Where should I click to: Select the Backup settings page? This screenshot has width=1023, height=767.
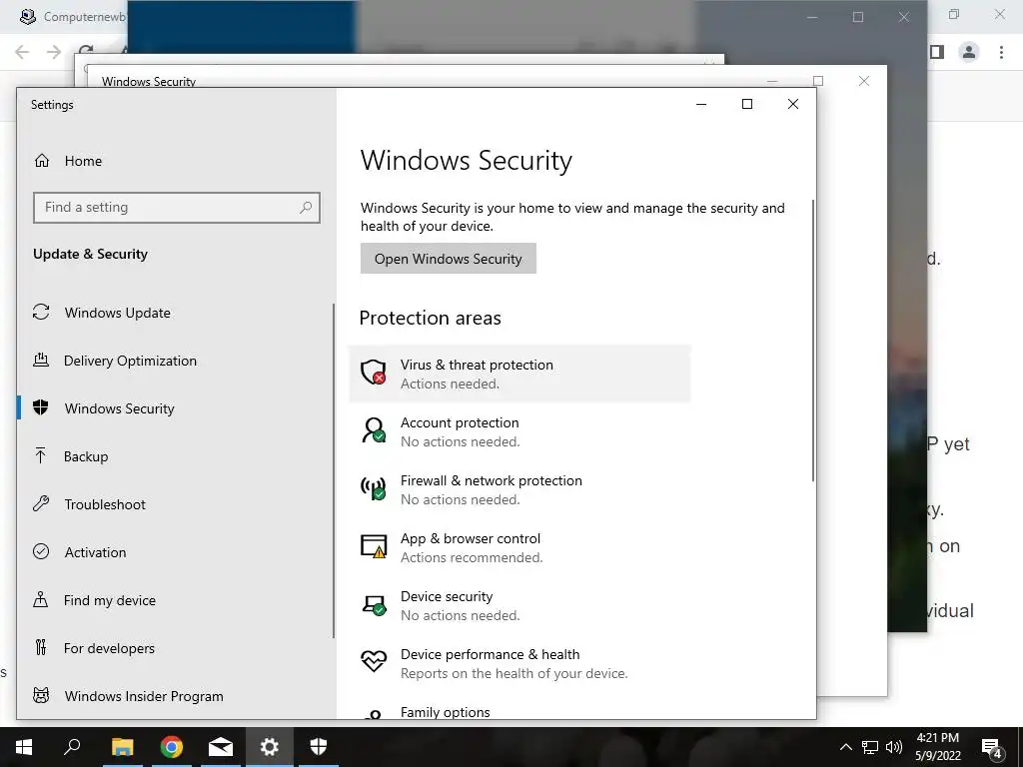[x=175, y=455]
